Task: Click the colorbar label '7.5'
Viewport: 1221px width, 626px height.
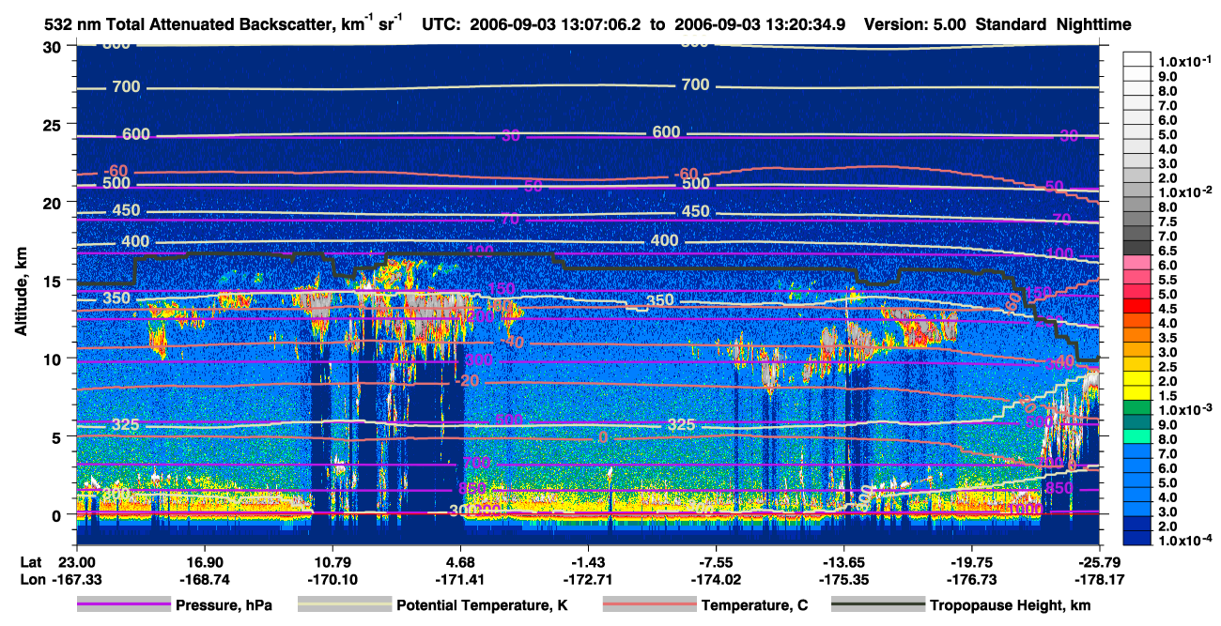Action: [x=1166, y=221]
